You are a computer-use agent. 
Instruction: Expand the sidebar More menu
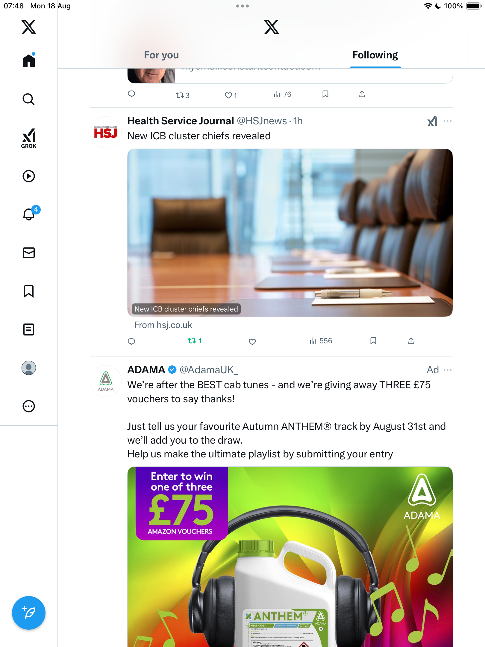click(x=29, y=406)
